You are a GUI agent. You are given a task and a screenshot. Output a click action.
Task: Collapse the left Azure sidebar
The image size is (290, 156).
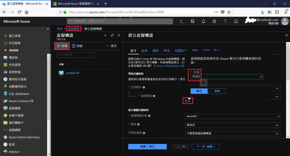pos(48,29)
